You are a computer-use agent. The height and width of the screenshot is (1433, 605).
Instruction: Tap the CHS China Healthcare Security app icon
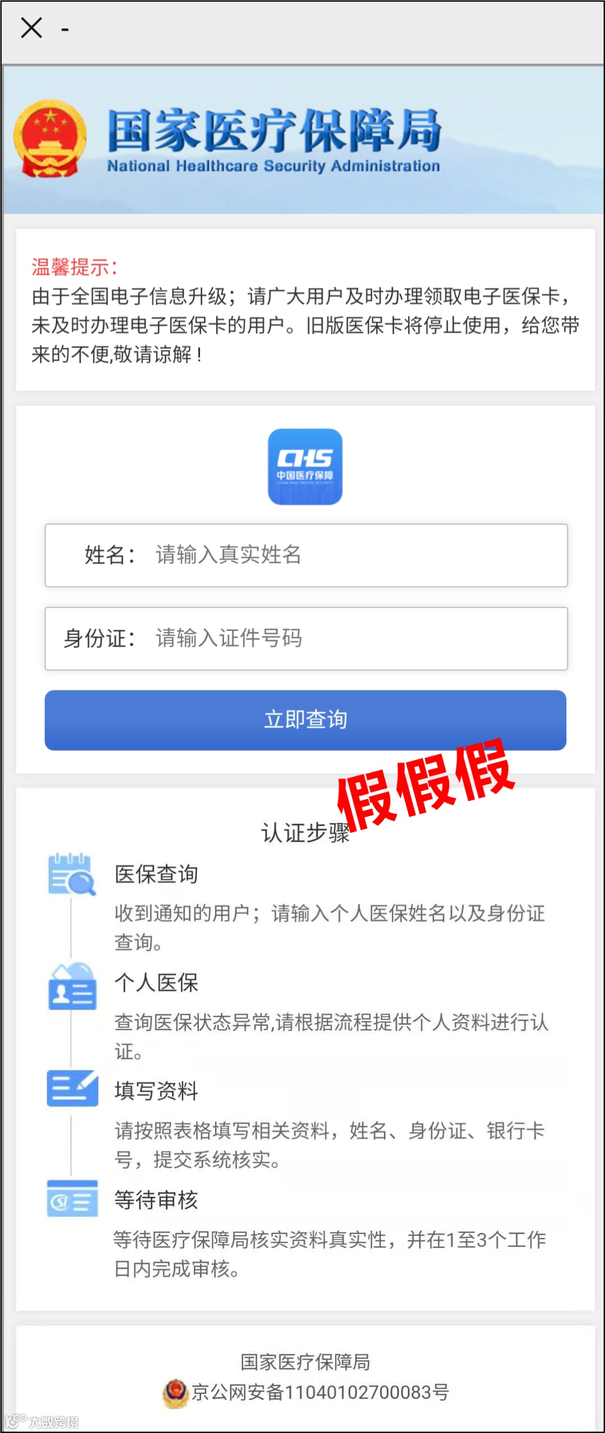(305, 467)
